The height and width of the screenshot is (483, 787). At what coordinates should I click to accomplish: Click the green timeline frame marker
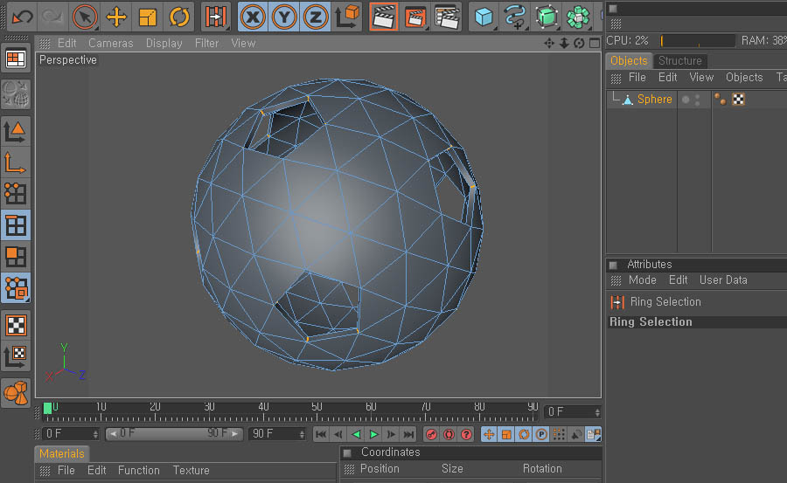click(x=48, y=408)
